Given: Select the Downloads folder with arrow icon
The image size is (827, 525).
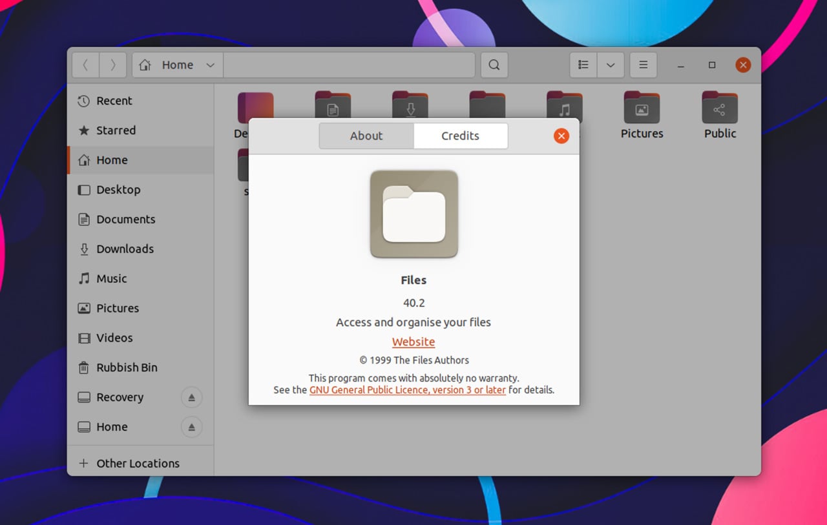Looking at the screenshot, I should [x=410, y=105].
